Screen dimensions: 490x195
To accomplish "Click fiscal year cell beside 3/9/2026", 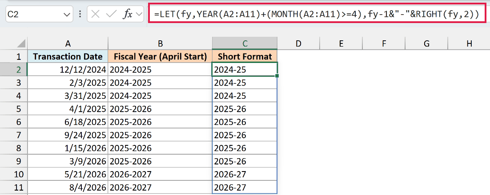I will tap(160, 161).
